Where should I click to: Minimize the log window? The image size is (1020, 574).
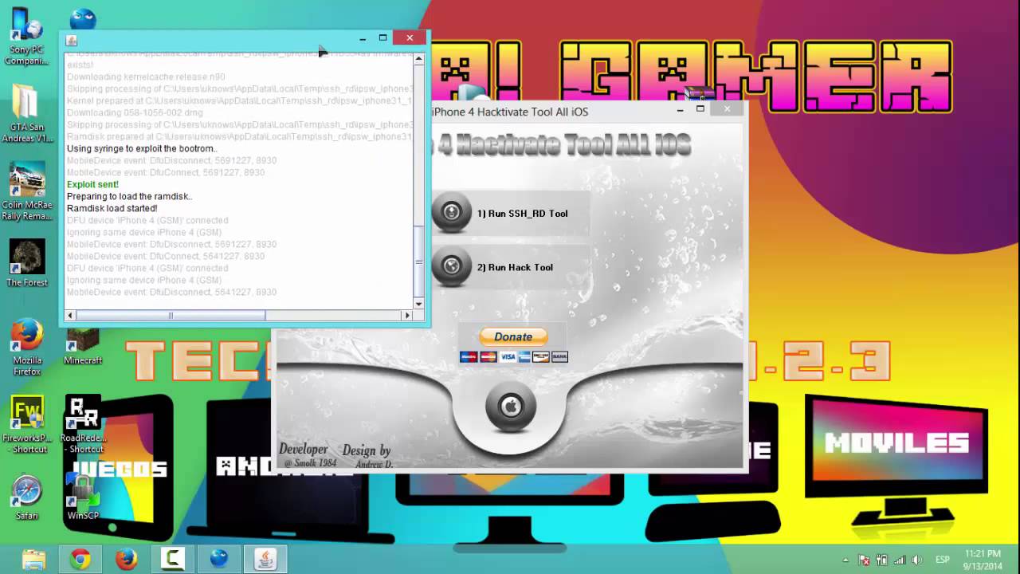pos(363,38)
